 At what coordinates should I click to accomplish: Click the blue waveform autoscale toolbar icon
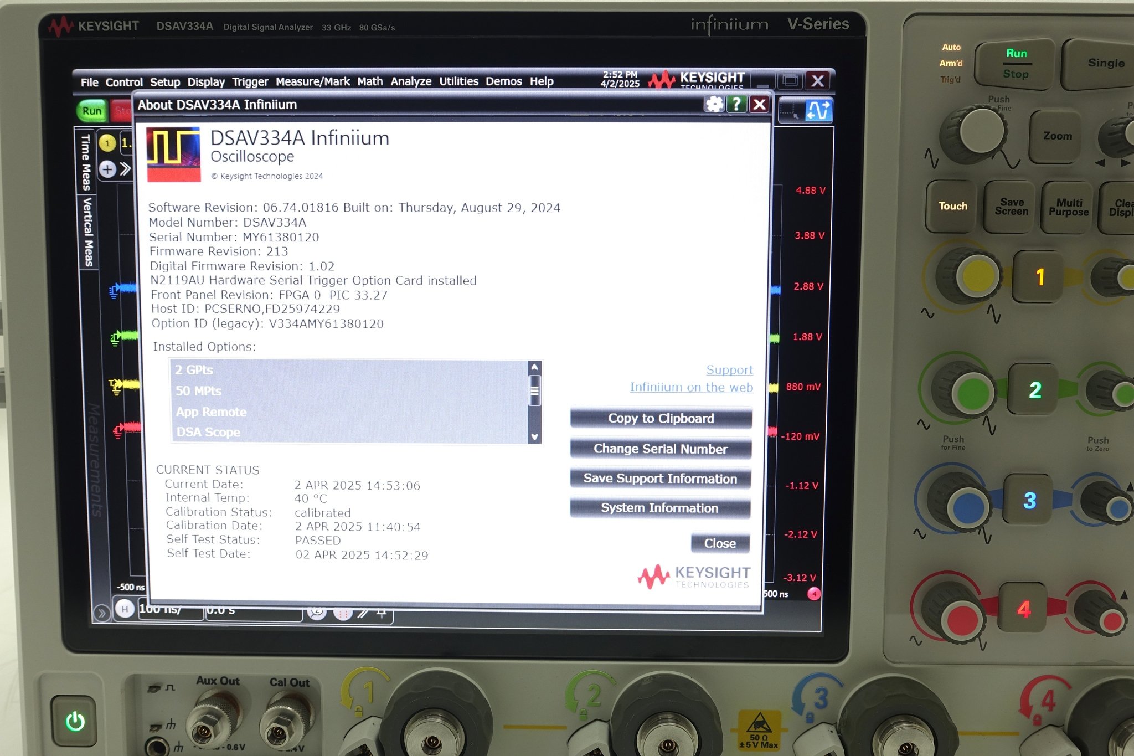coord(818,110)
